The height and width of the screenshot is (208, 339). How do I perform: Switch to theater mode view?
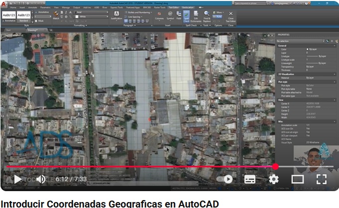pyautogui.click(x=297, y=179)
